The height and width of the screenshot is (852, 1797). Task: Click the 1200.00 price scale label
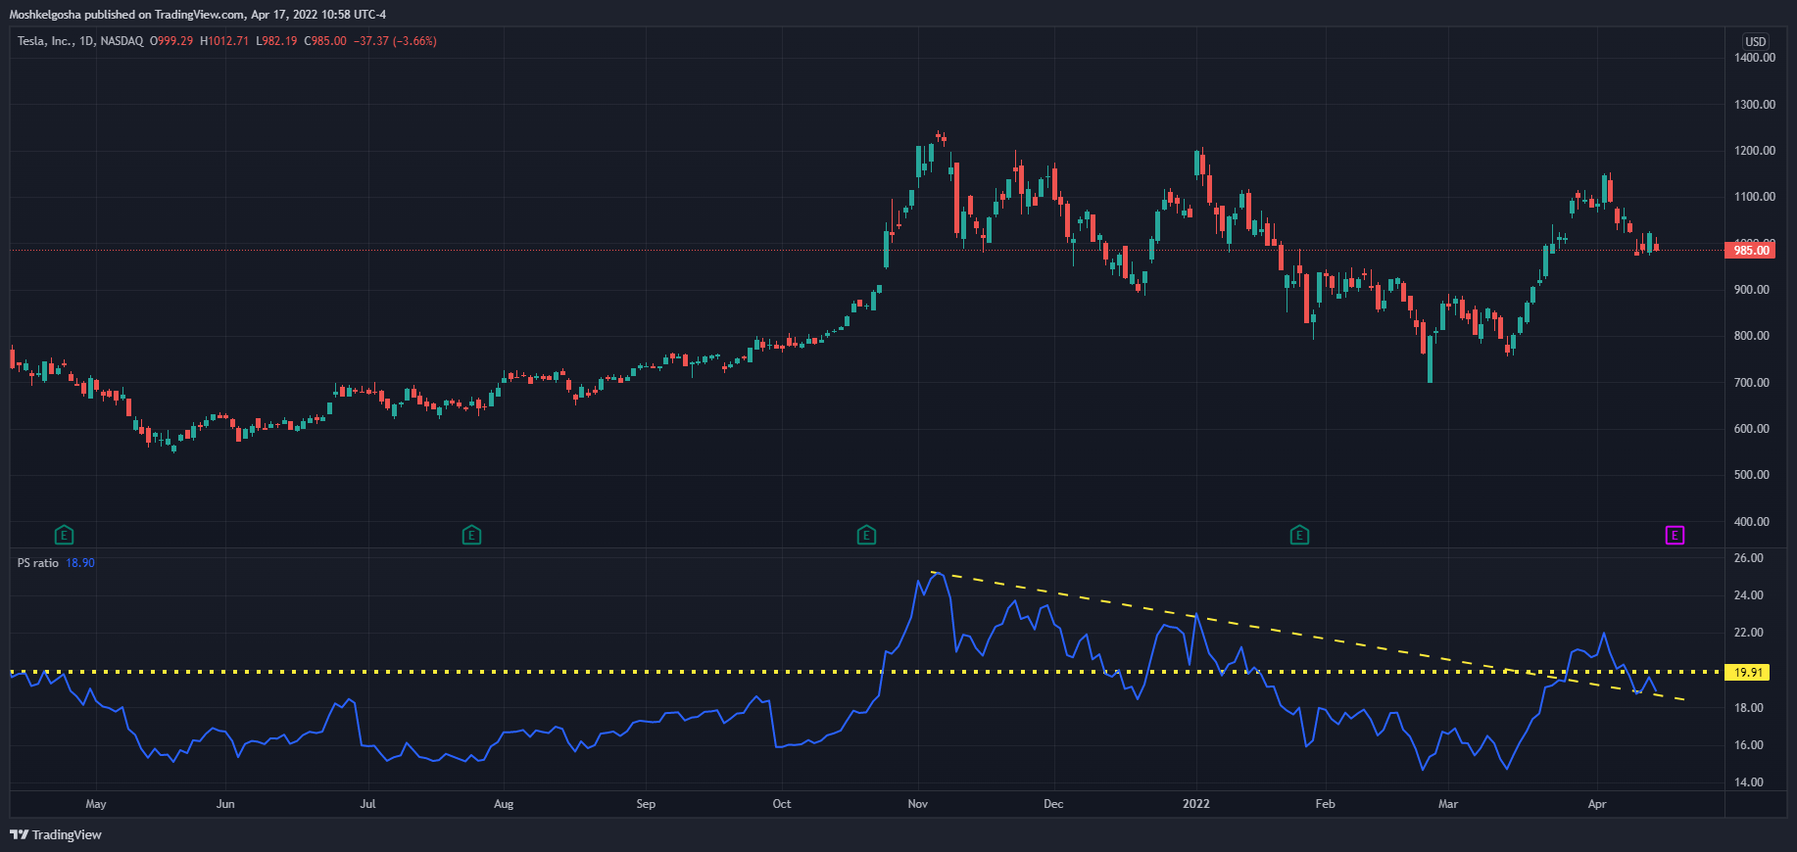pyautogui.click(x=1754, y=151)
